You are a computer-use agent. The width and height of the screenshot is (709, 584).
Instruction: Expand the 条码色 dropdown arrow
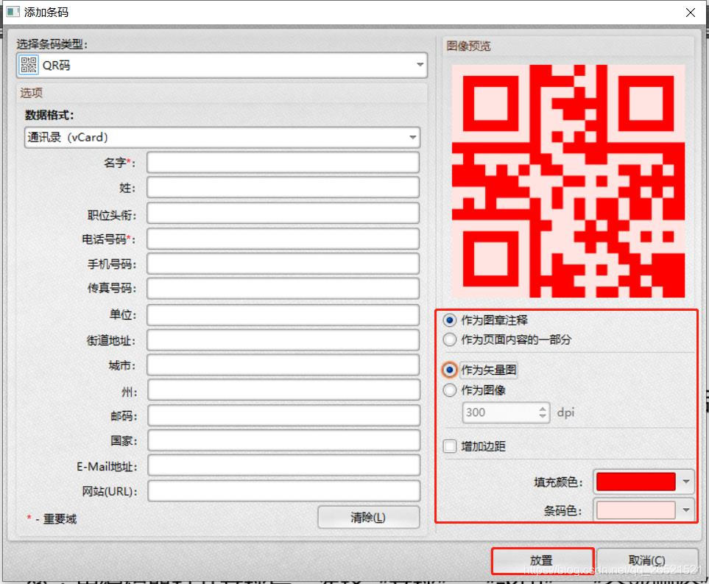686,510
